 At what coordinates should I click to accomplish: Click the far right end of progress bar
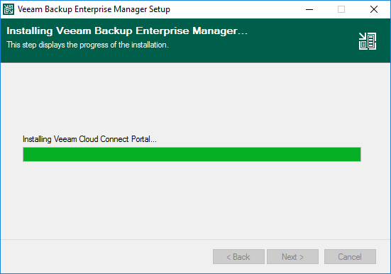click(358, 155)
